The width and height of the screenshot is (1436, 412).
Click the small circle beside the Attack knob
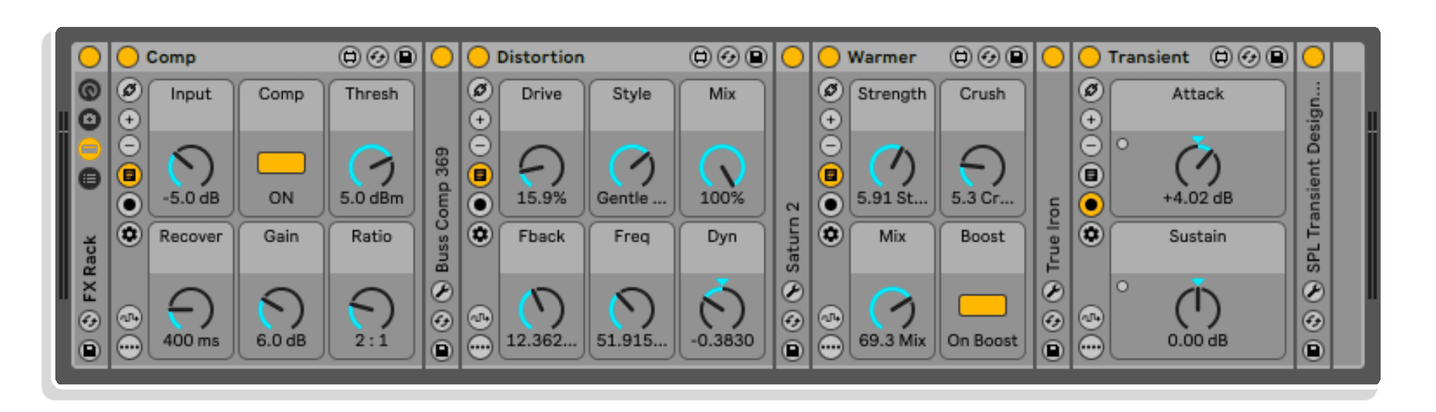pyautogui.click(x=1122, y=144)
